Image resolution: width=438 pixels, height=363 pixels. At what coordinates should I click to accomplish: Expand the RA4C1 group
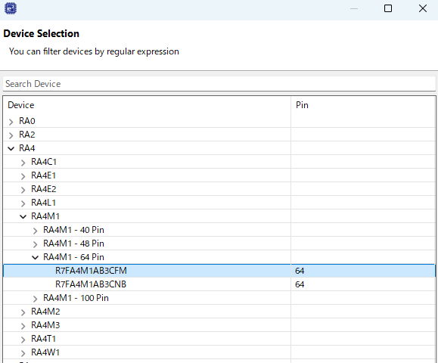pyautogui.click(x=23, y=163)
